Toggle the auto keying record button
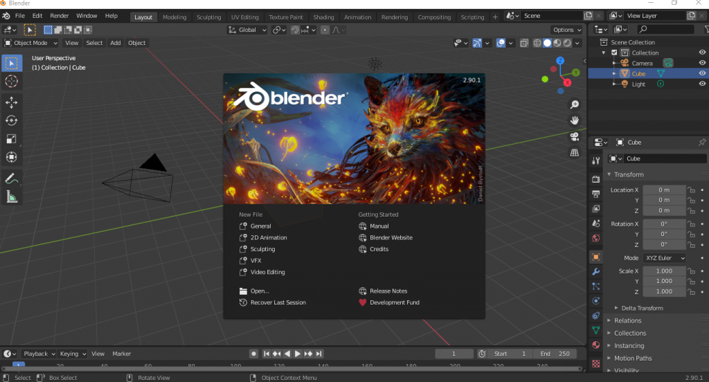The width and height of the screenshot is (709, 382). (253, 354)
